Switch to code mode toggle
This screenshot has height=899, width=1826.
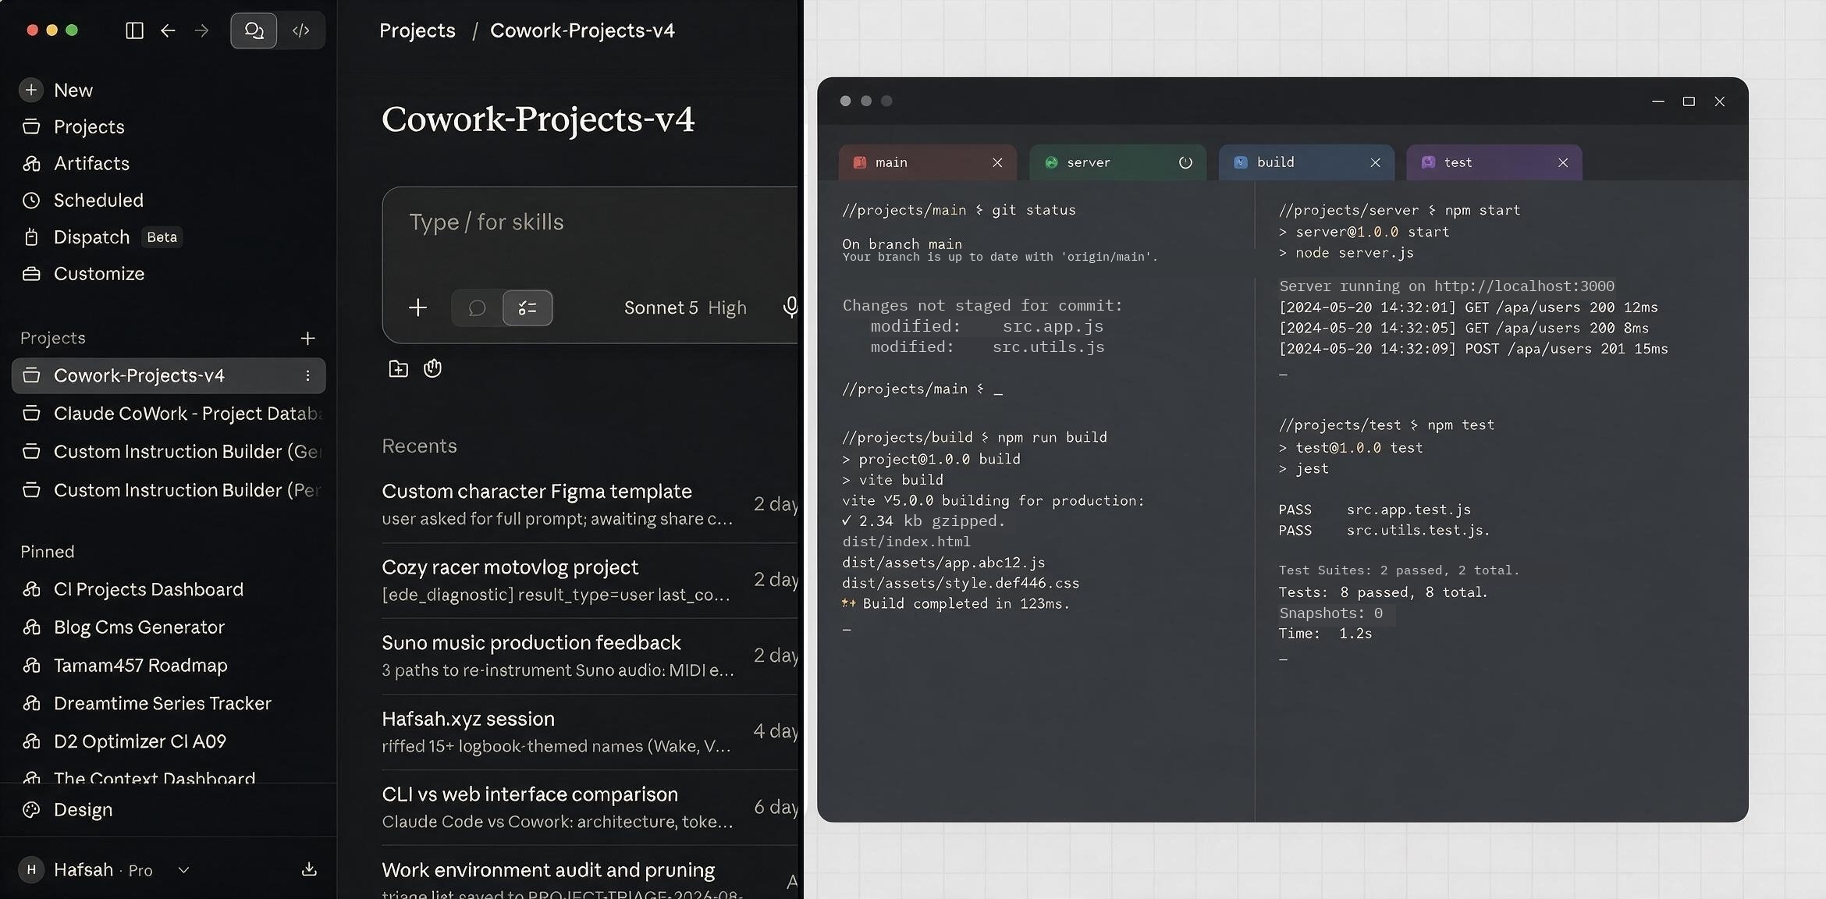[x=301, y=30]
